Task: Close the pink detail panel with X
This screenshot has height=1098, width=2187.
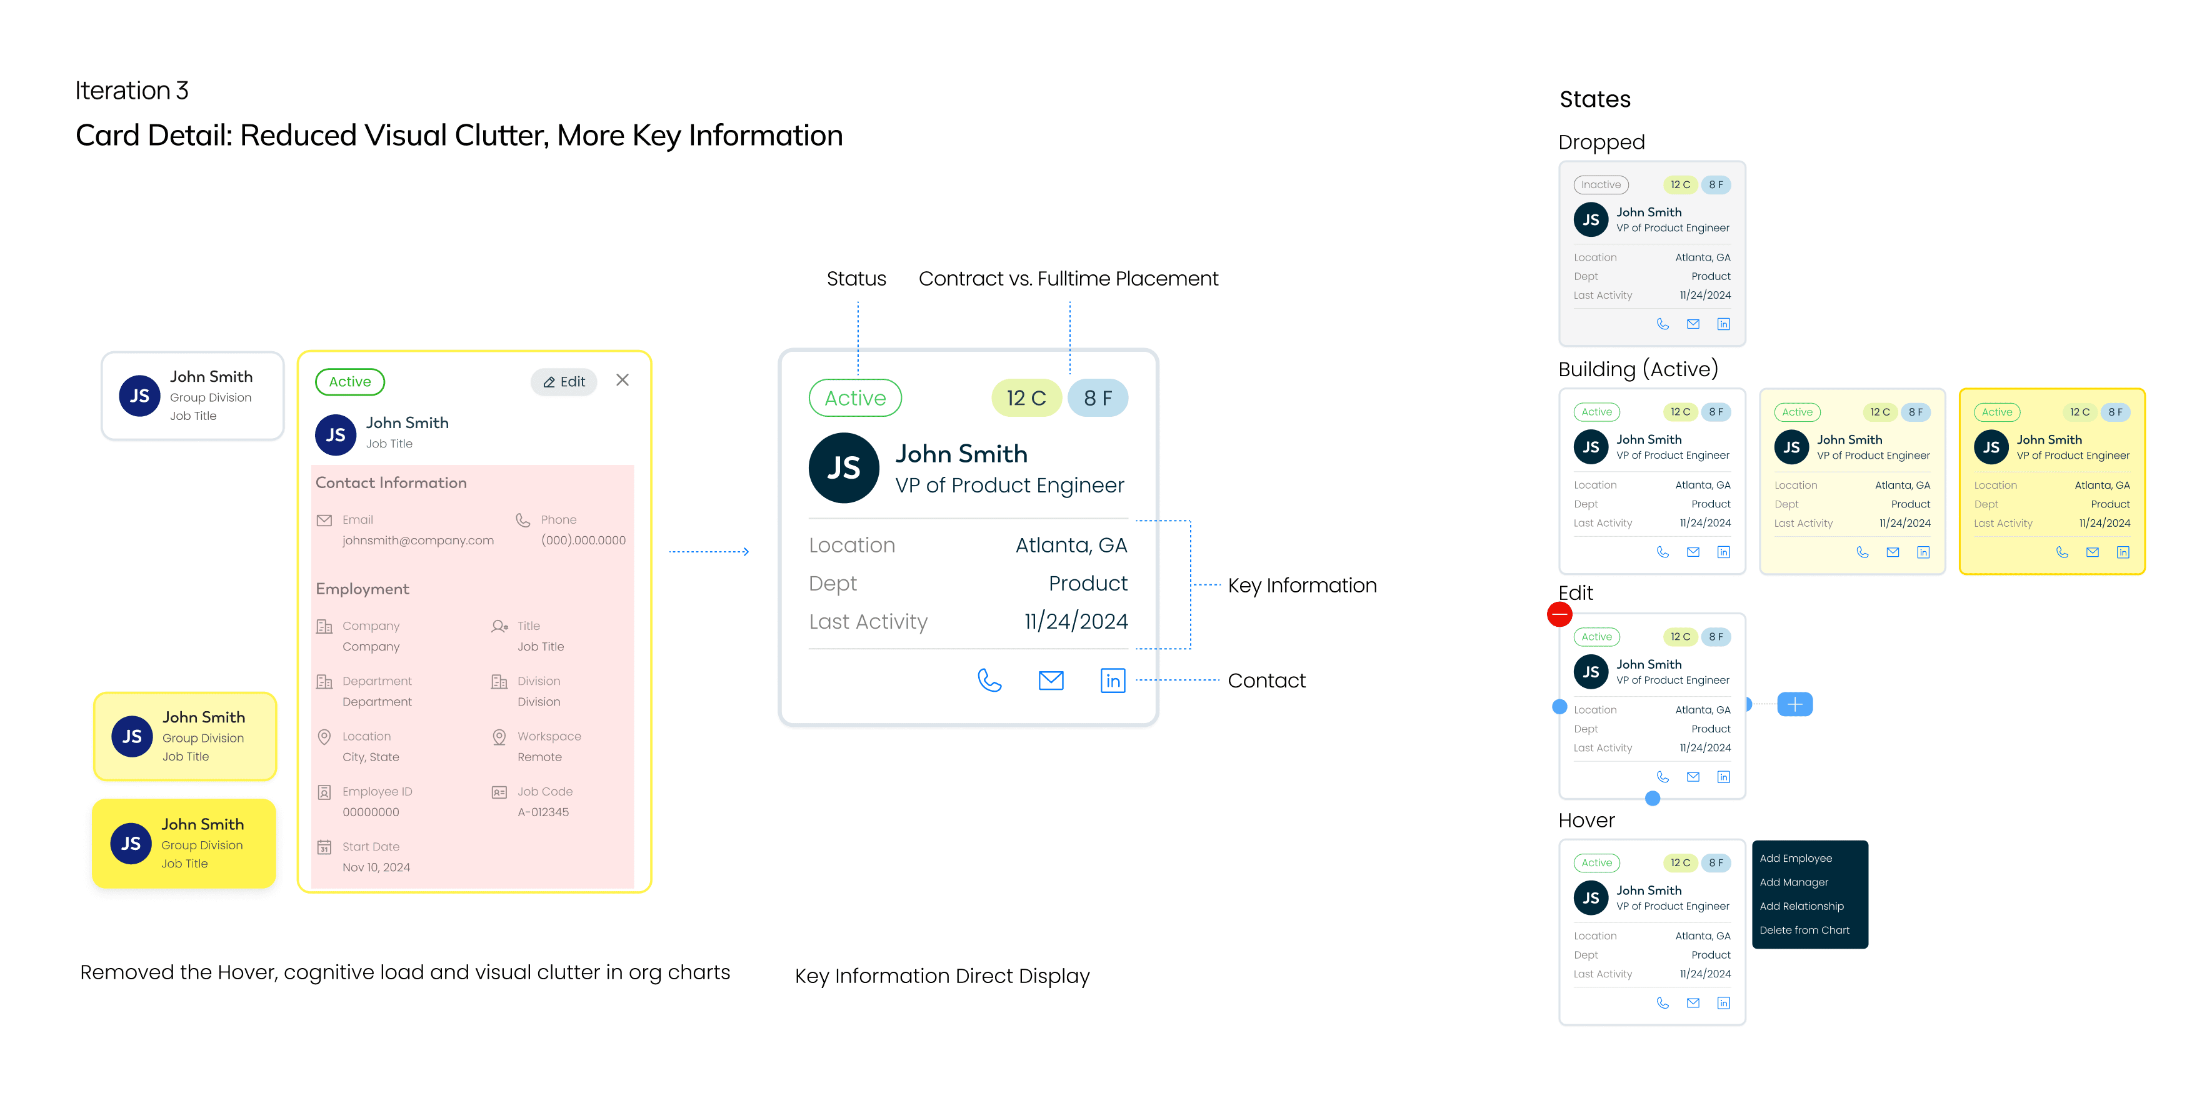Action: coord(623,380)
